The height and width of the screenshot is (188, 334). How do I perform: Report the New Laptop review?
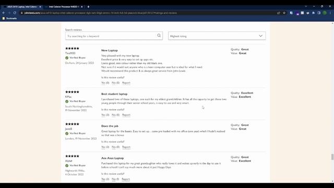pos(126,83)
